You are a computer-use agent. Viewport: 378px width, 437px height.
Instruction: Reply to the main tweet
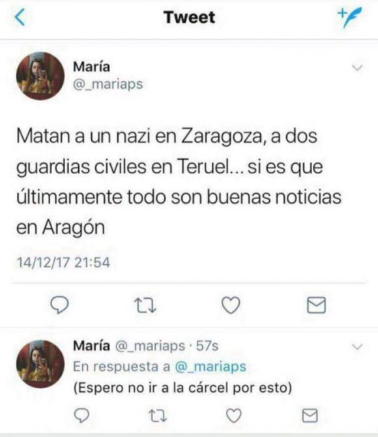coord(59,305)
